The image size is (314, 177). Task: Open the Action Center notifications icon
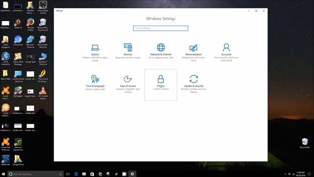(310, 174)
